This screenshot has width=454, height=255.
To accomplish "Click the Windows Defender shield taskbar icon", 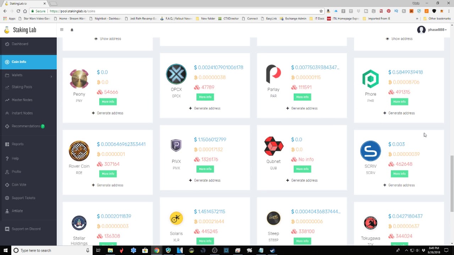I will pyautogui.click(x=168, y=250).
